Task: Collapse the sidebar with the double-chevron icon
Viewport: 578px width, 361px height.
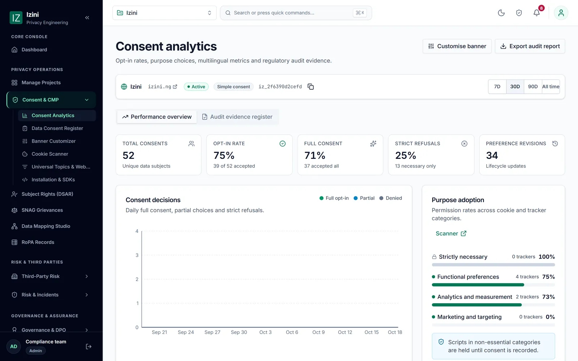Action: click(x=87, y=17)
